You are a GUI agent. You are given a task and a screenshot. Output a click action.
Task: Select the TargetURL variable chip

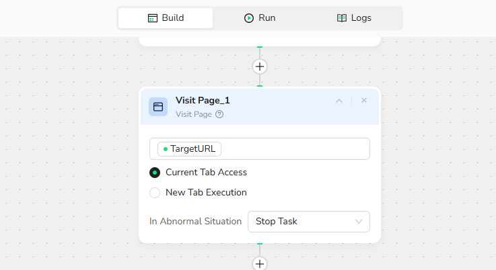(x=189, y=149)
